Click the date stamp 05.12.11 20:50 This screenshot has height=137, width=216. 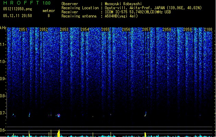18,16
